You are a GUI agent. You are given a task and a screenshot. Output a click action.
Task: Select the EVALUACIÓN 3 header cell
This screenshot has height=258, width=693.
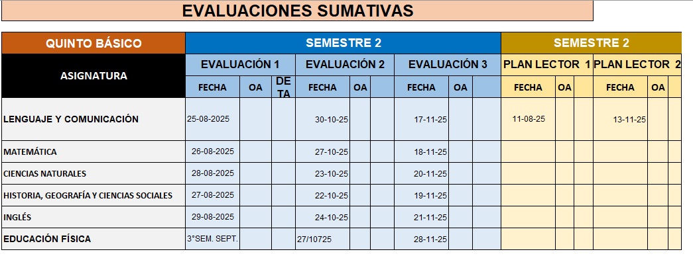coord(447,65)
